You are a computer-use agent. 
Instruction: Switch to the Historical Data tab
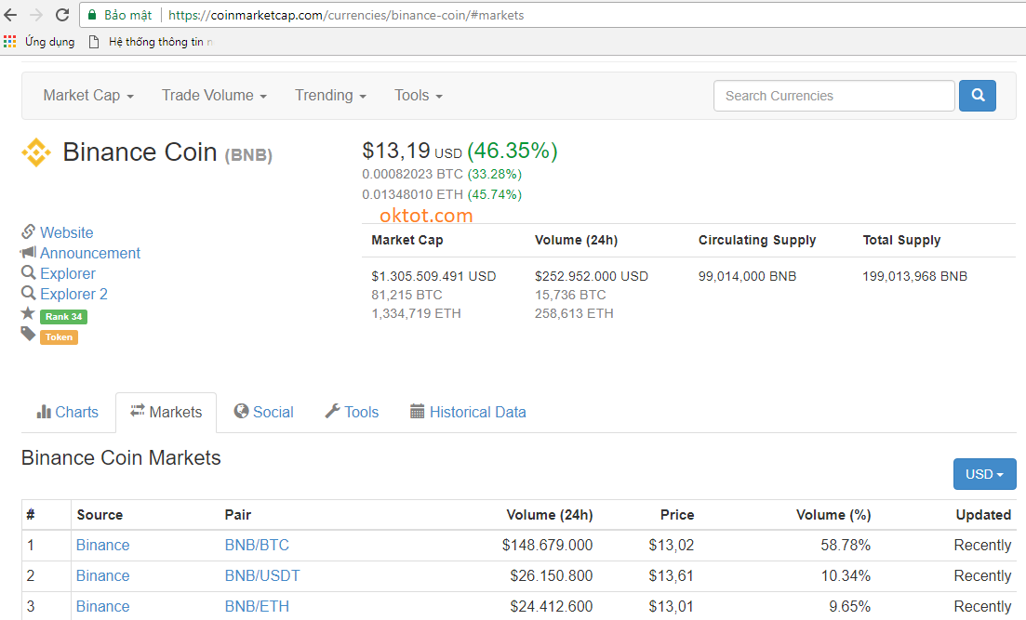(x=467, y=412)
